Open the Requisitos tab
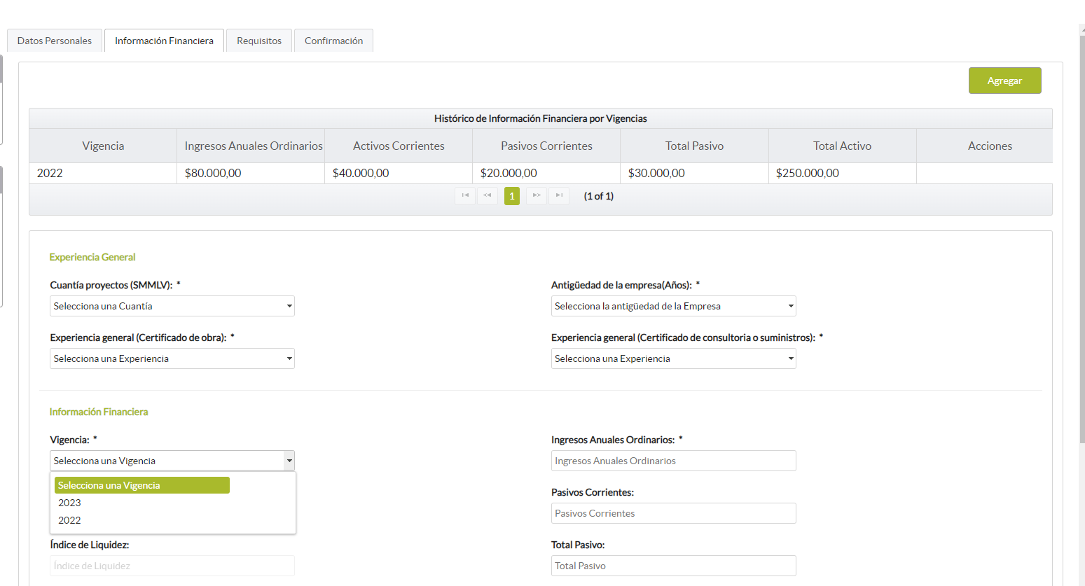The width and height of the screenshot is (1085, 586). click(259, 41)
